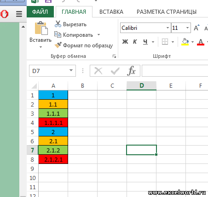This screenshot has width=208, height=197.
Task: Expand the Name Box D7 dropdown
Action: (71, 70)
